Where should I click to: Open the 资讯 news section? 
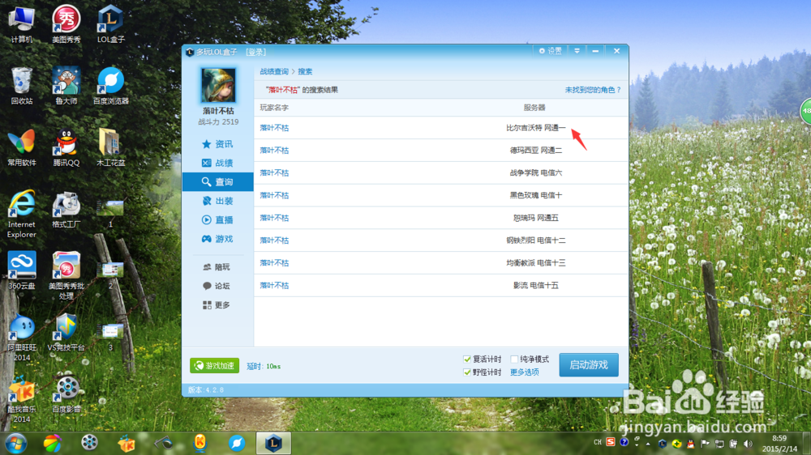[217, 144]
